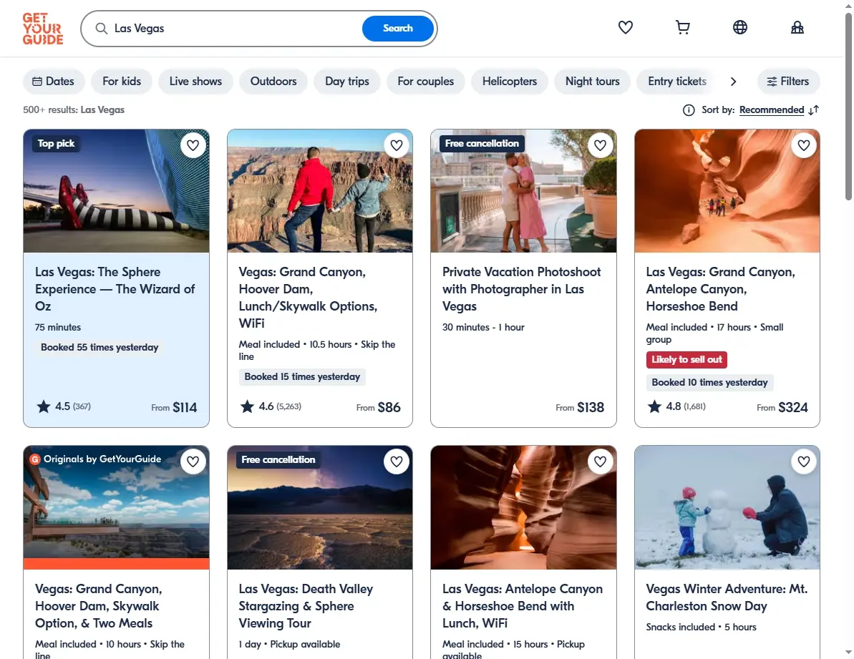The height and width of the screenshot is (659, 854).
Task: Click the sort order arrows icon
Action: point(814,110)
